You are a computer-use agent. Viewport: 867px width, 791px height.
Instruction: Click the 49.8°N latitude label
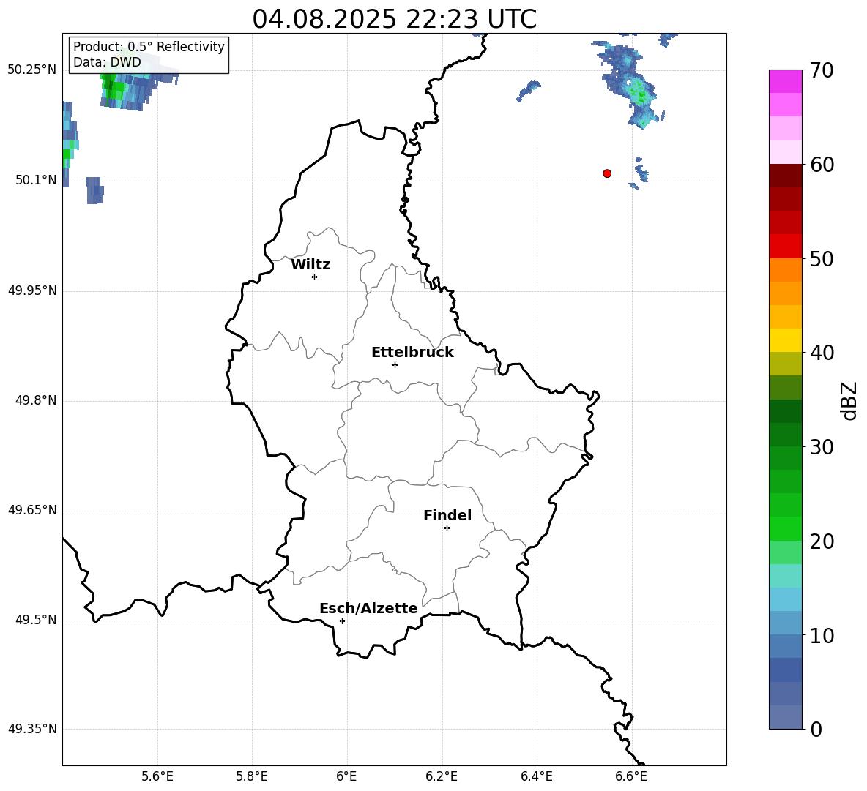click(x=36, y=400)
